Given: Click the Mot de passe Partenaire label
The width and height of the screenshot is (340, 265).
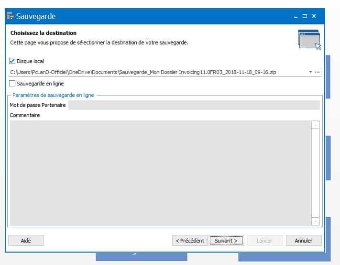Looking at the screenshot, I should point(37,105).
